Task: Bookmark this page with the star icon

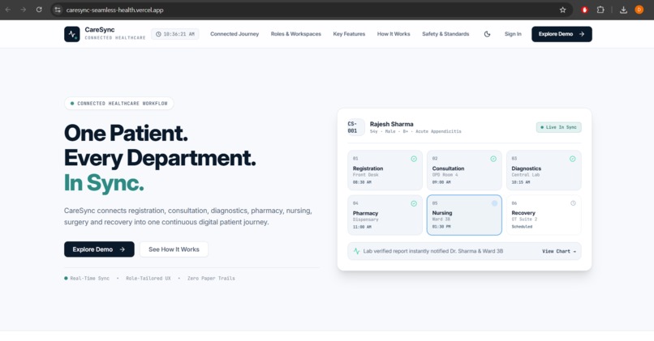Action: click(x=562, y=10)
